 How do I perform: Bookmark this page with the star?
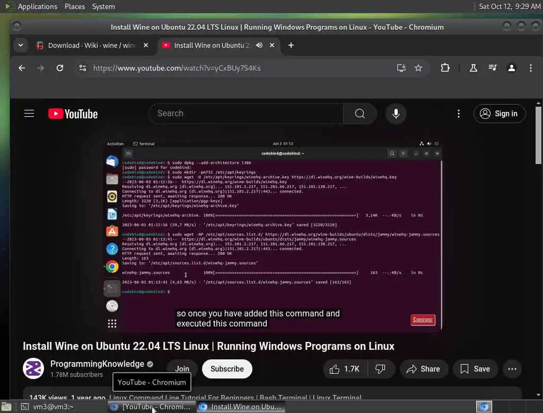point(418,68)
